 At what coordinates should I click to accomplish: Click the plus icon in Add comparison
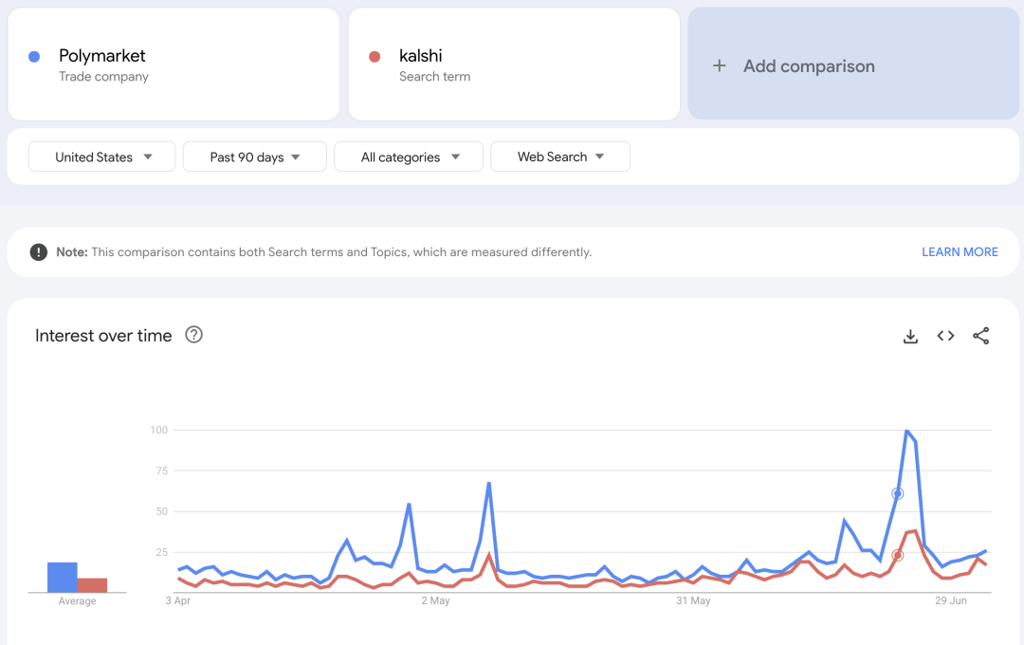pyautogui.click(x=720, y=66)
